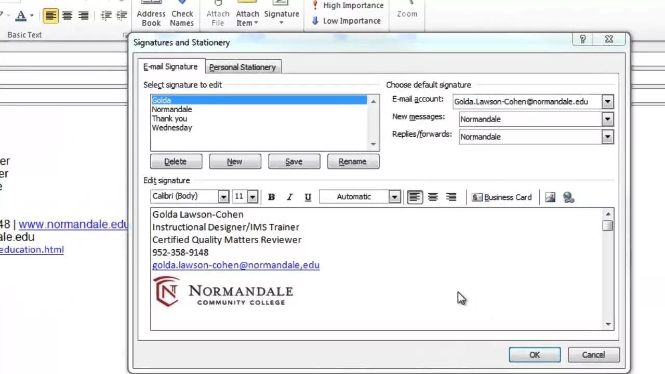The image size is (665, 374).
Task: Click the education.html link in message body
Action: pyautogui.click(x=32, y=249)
